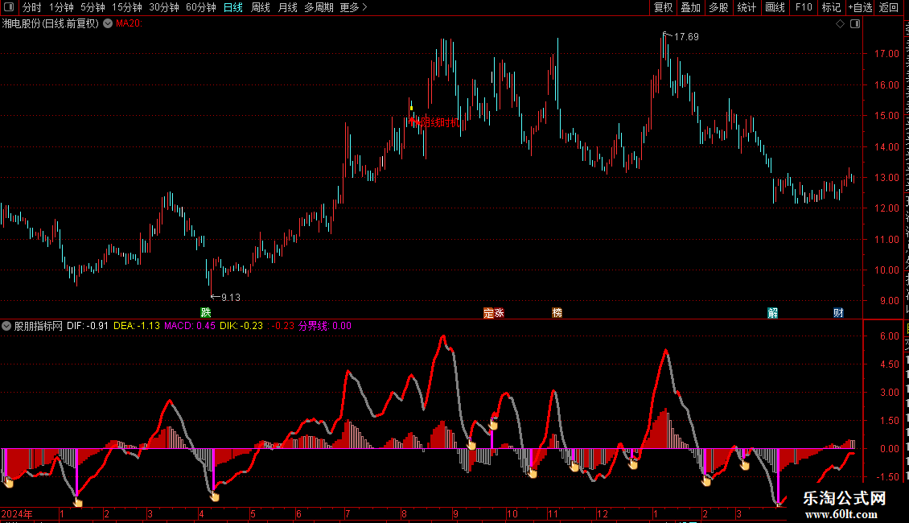Select the 1分钟 period

(61, 7)
